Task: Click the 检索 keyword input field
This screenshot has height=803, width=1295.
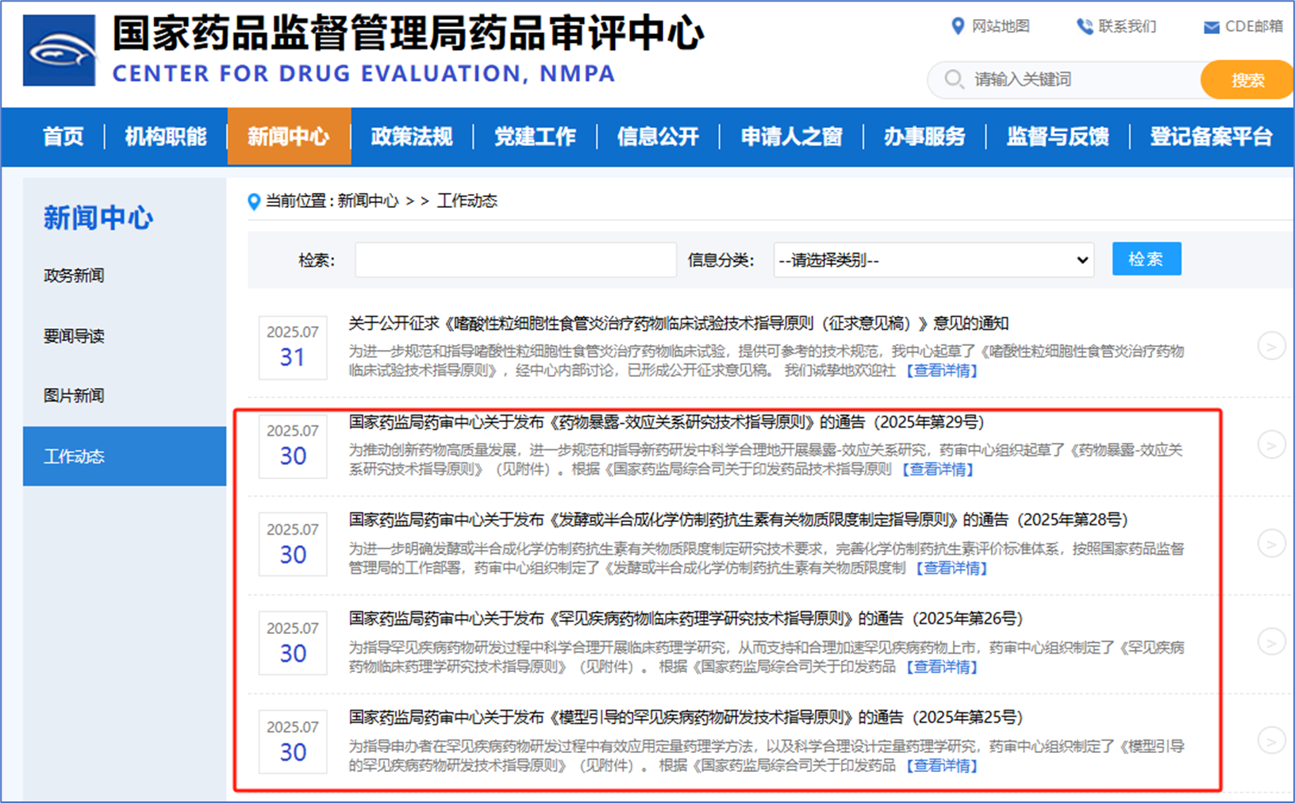Action: 516,260
